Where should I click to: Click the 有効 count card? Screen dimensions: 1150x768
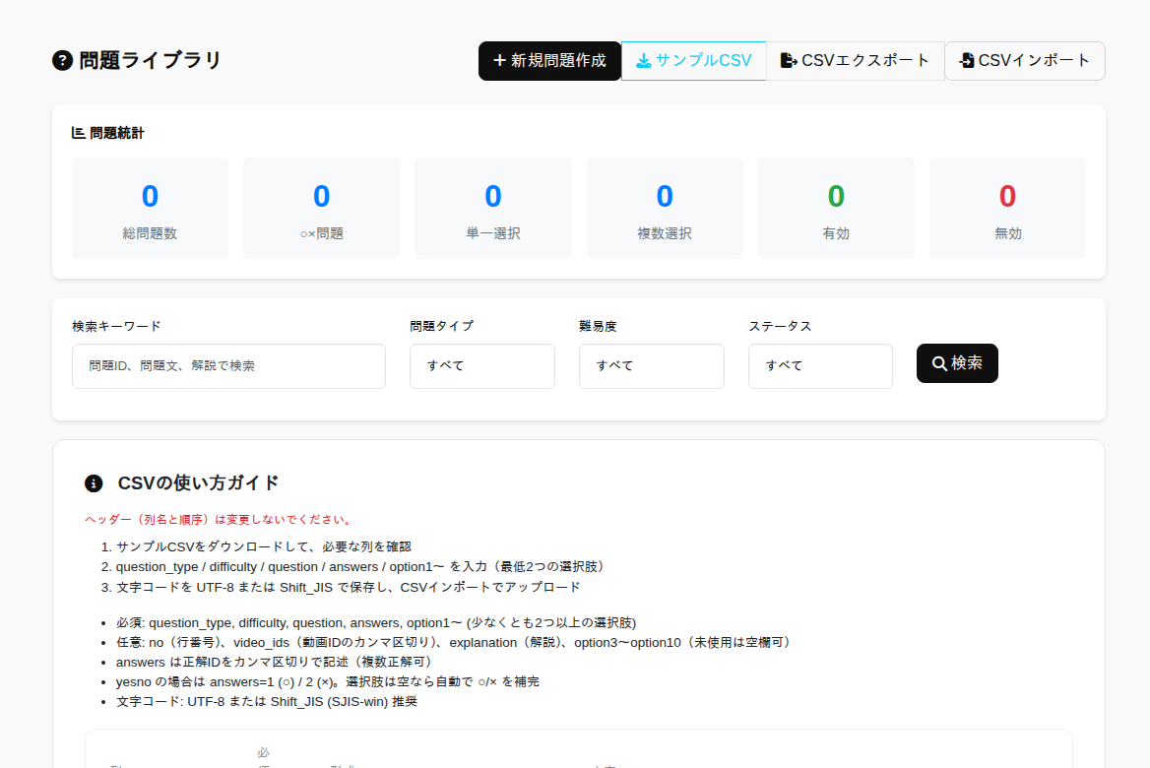point(836,209)
